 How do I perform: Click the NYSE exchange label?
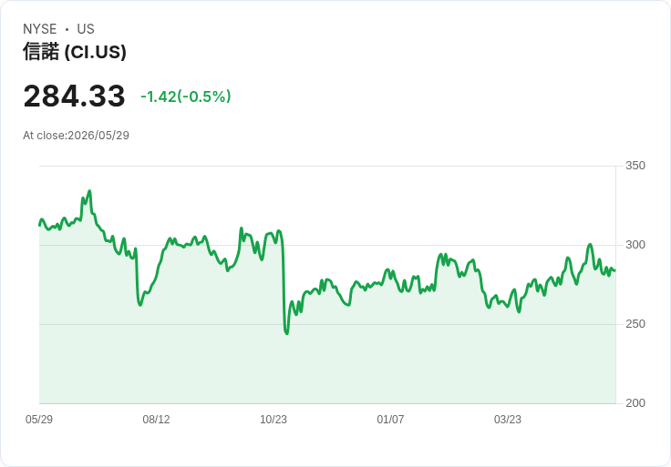[40, 29]
